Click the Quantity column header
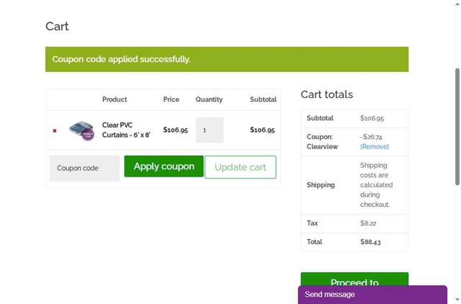This screenshot has height=304, width=461. click(209, 99)
